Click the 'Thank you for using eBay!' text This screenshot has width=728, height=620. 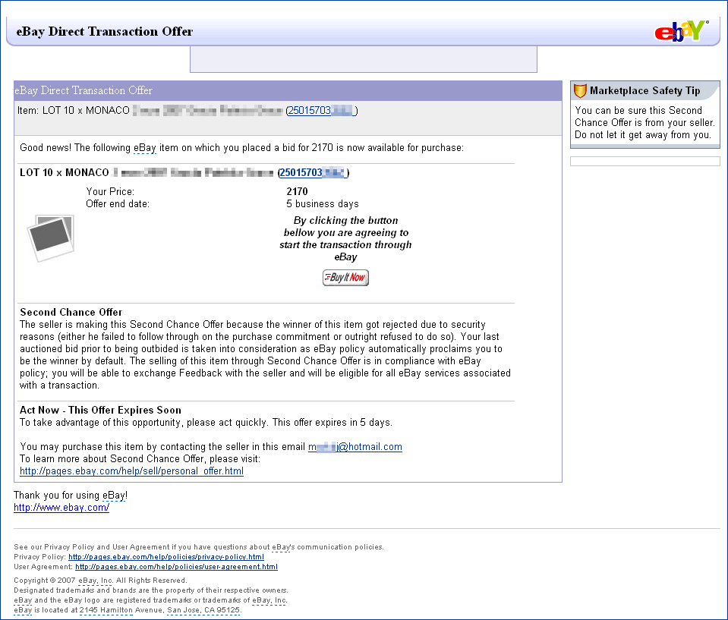71,495
